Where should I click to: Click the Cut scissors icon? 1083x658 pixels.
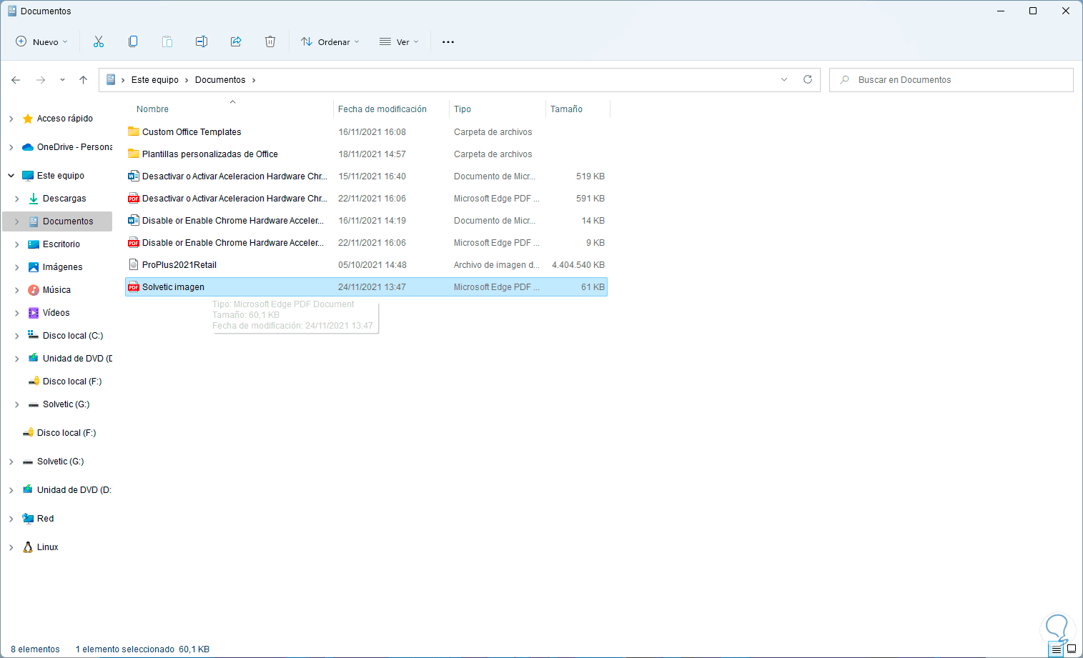point(99,41)
